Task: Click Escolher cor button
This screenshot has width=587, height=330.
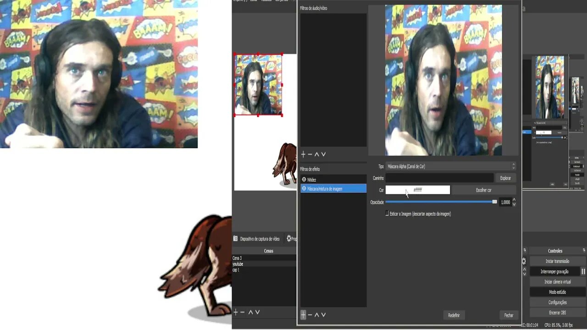Action: (x=484, y=190)
